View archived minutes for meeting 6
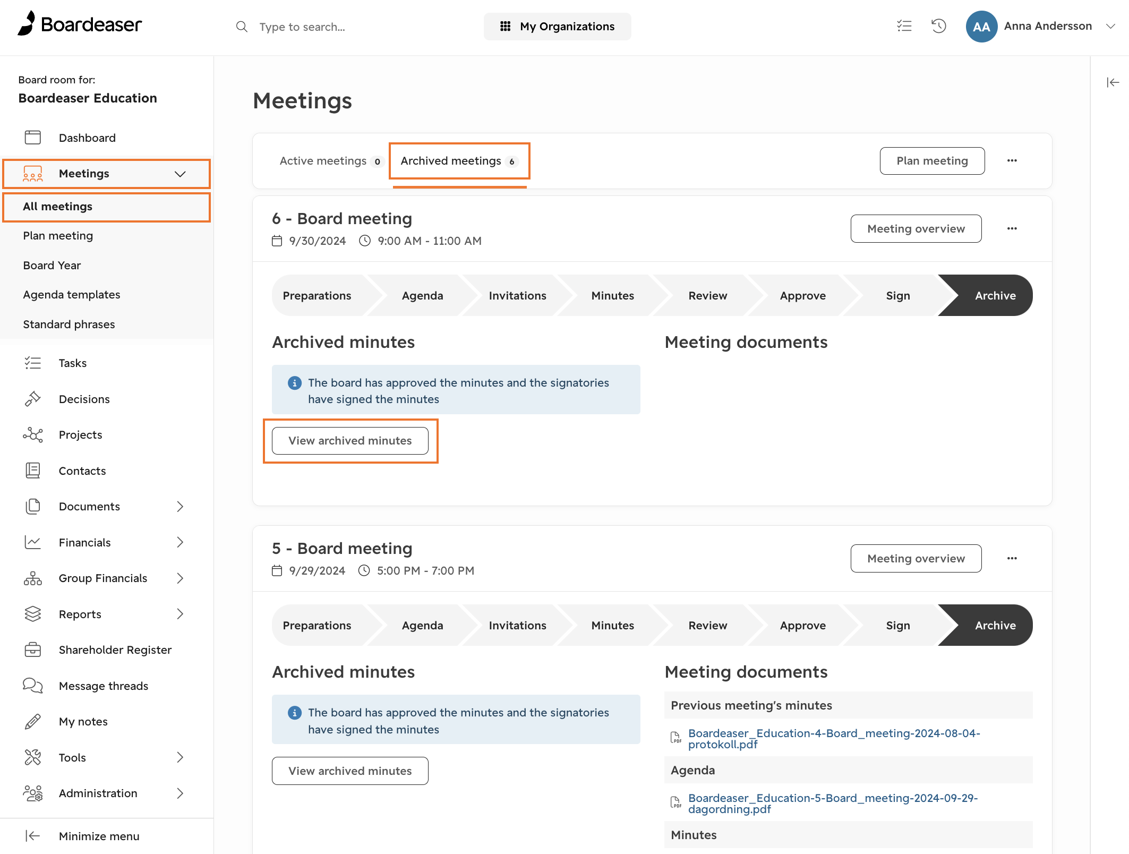Image resolution: width=1129 pixels, height=854 pixels. [x=350, y=441]
